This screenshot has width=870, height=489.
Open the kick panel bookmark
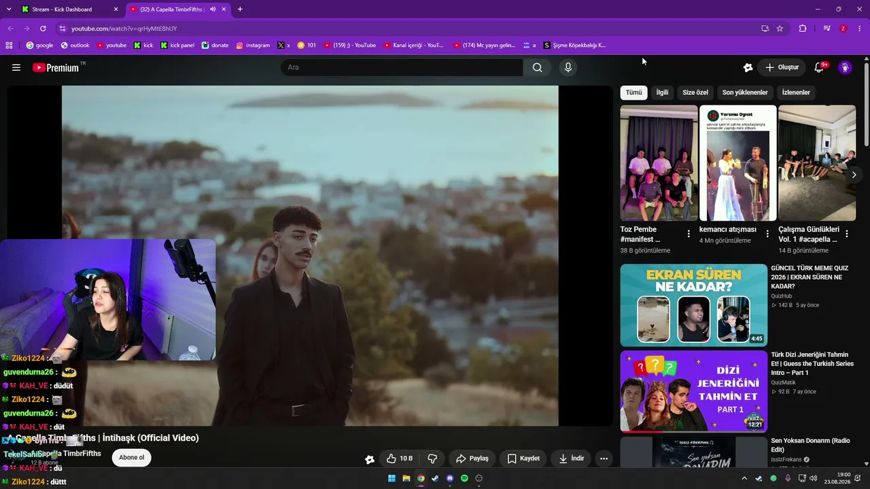click(x=177, y=46)
